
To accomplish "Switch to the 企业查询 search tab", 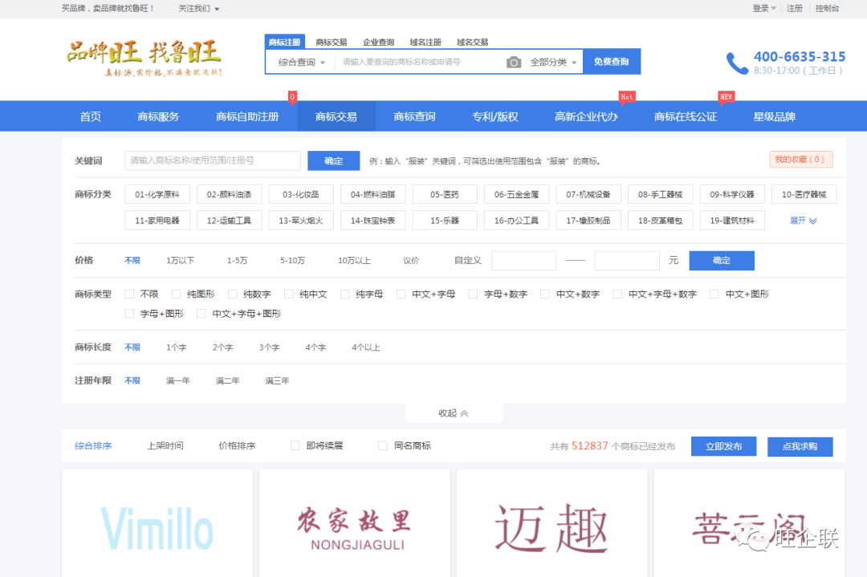I will click(378, 42).
